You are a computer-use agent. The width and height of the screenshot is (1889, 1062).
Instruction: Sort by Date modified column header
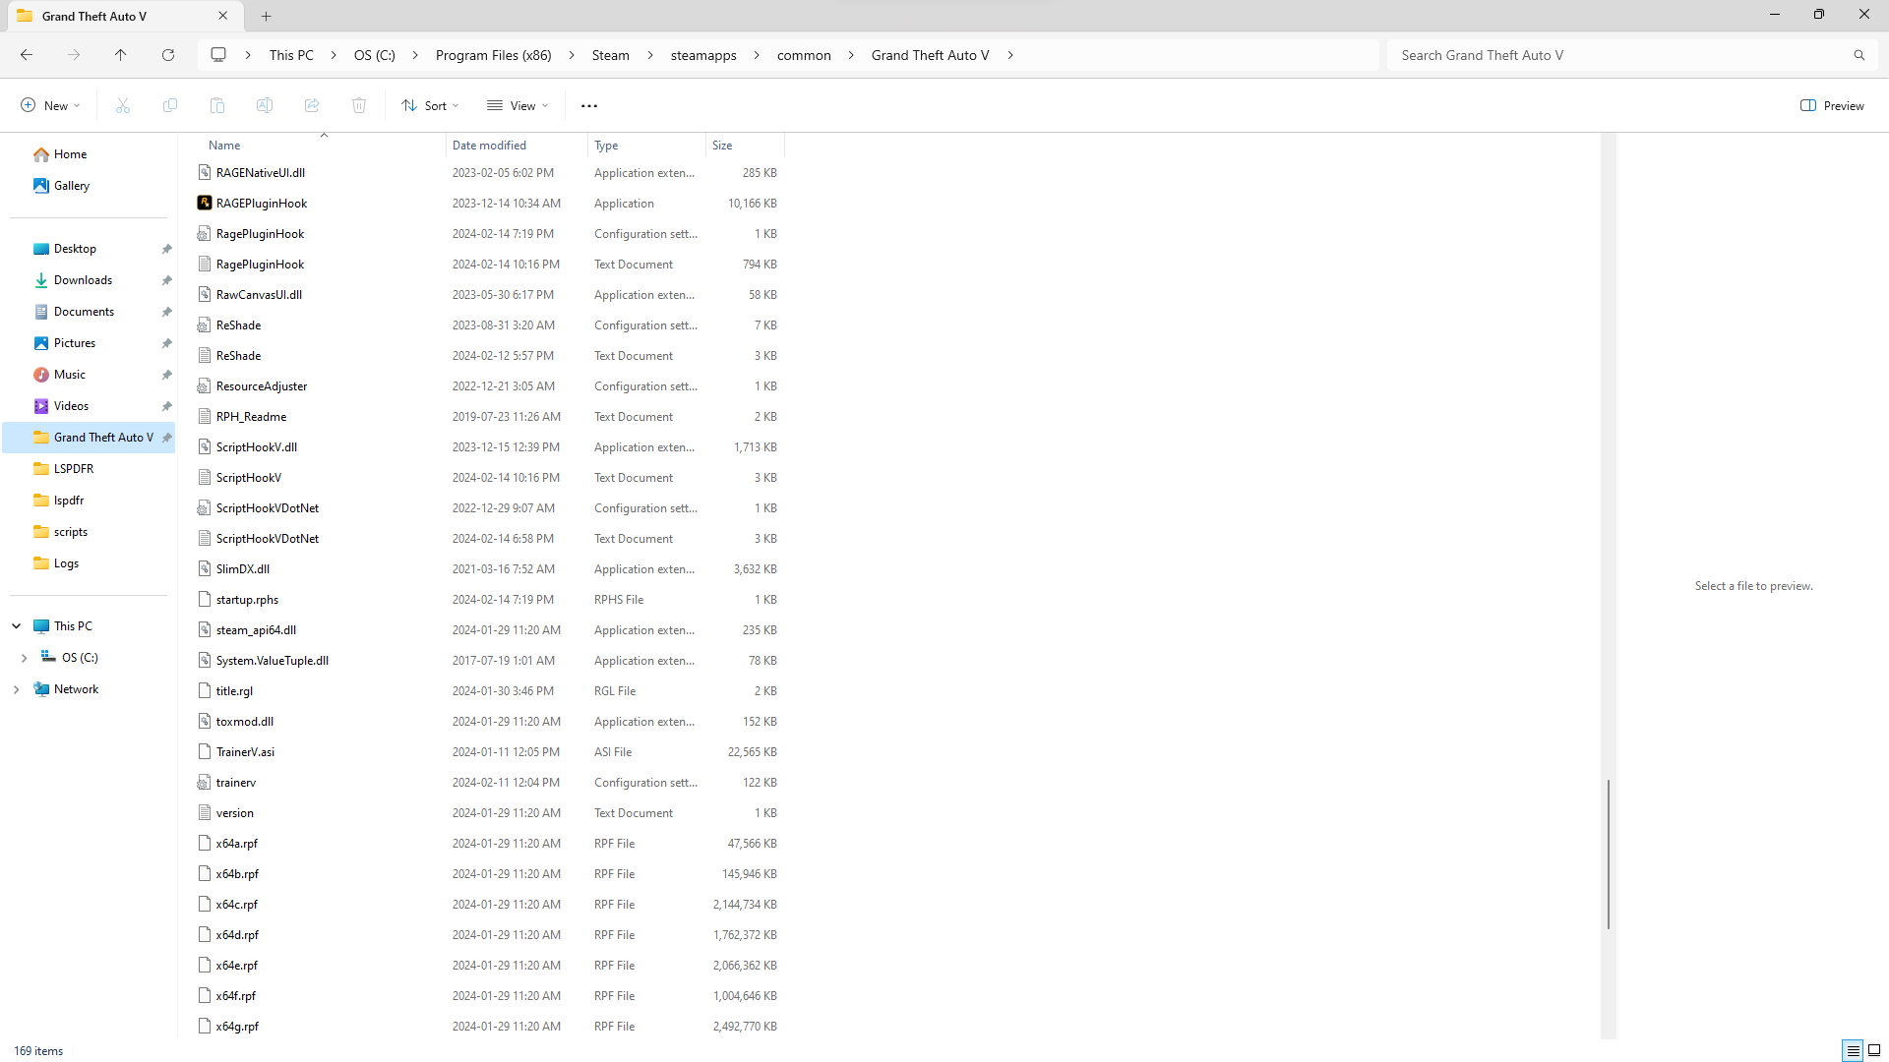pos(489,146)
